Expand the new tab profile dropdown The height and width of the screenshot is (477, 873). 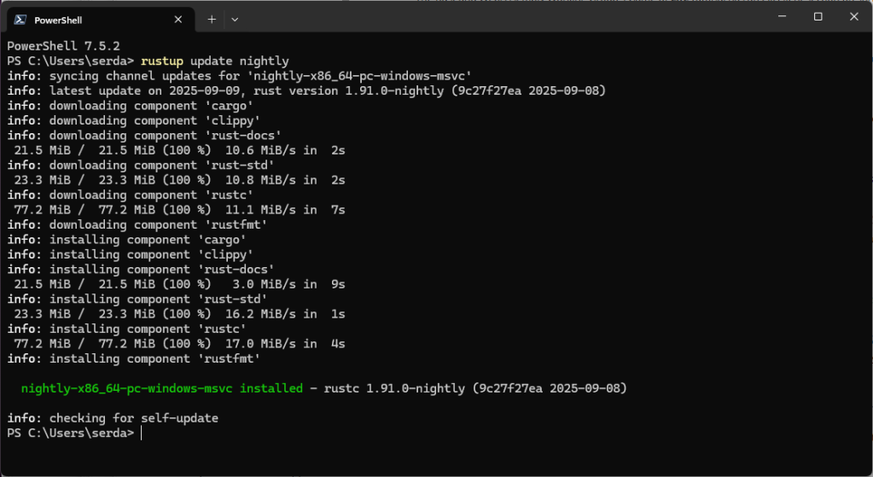click(x=235, y=20)
